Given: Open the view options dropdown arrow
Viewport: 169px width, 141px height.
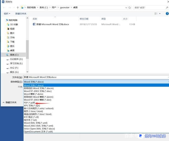Looking at the screenshot, I should point(160,13).
